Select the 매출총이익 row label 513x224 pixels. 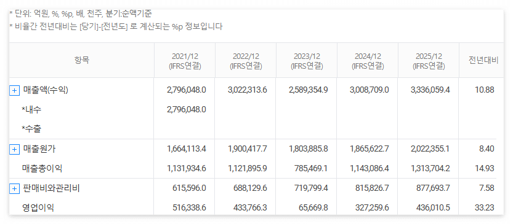(42, 169)
